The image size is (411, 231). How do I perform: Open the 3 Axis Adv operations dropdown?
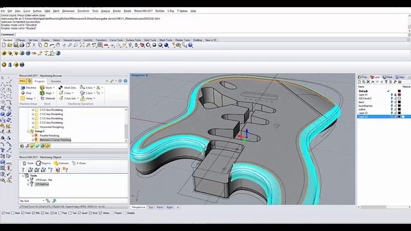point(78,99)
